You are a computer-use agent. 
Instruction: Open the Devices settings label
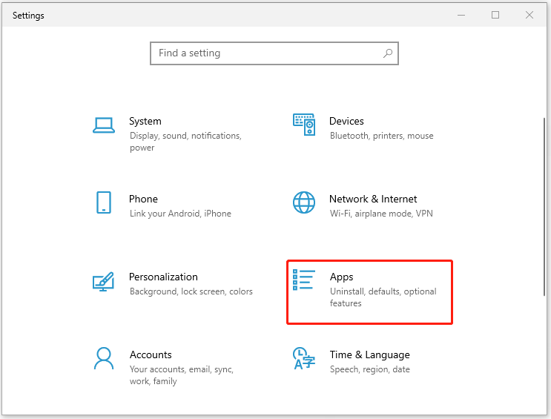click(x=346, y=121)
